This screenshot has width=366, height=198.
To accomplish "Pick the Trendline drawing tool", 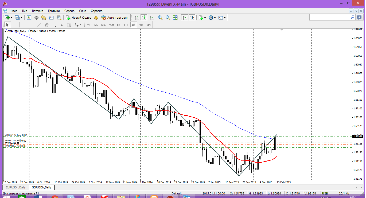I will (x=39, y=25).
